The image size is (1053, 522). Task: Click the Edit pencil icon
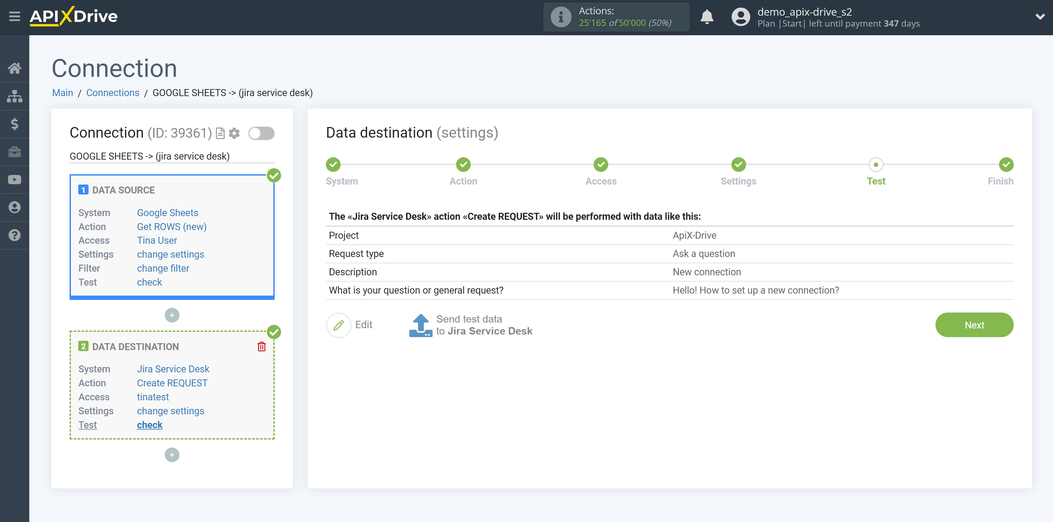pyautogui.click(x=339, y=325)
